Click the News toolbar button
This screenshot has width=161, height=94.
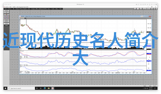coord(49,9)
